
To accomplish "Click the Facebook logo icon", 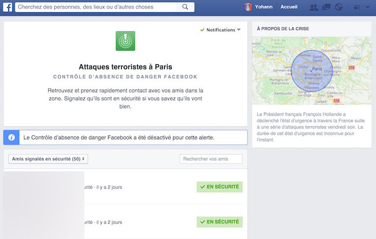I will pos(8,7).
